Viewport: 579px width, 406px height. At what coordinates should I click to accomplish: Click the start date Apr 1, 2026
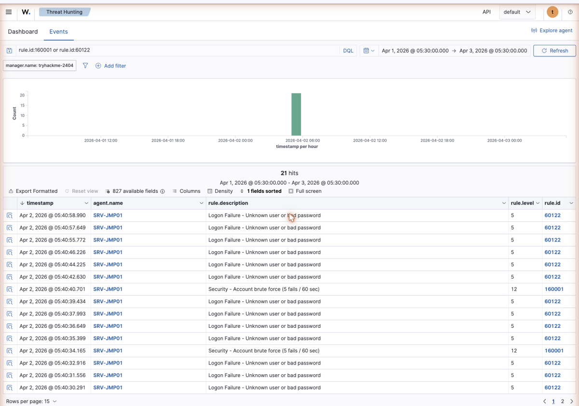(x=415, y=51)
